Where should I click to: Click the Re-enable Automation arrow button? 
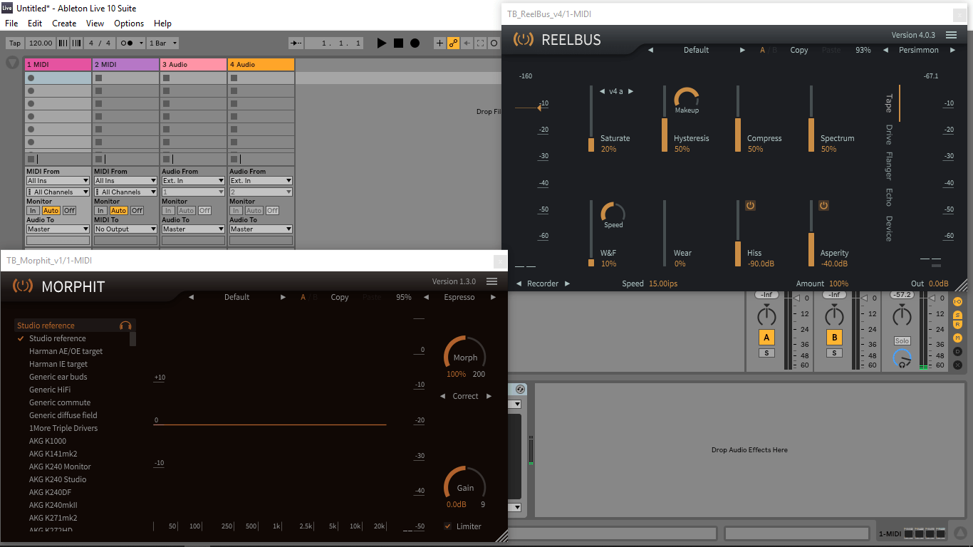click(467, 43)
